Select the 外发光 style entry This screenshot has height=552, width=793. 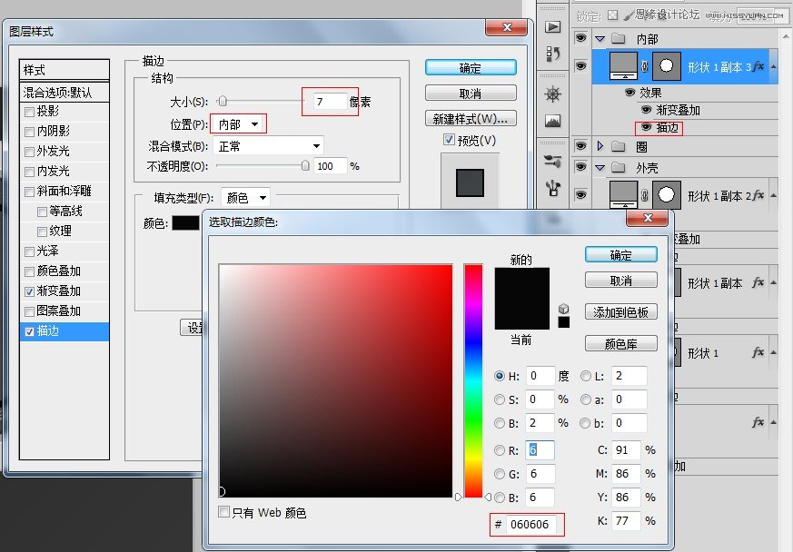64,151
